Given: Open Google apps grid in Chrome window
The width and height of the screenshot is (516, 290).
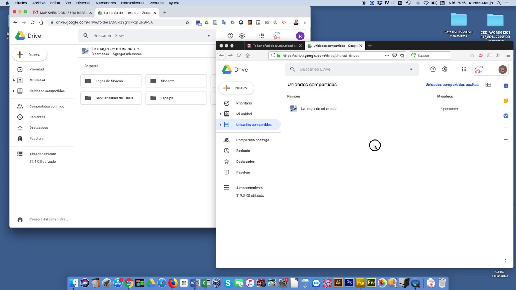Looking at the screenshot, I should click(261, 36).
